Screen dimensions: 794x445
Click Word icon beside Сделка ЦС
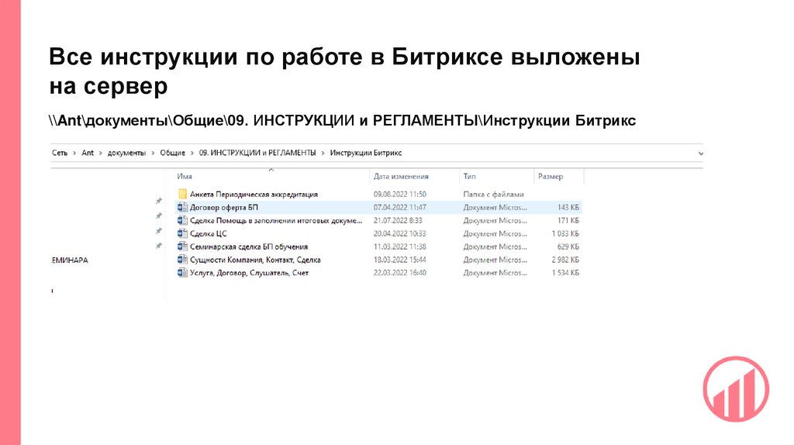[182, 233]
